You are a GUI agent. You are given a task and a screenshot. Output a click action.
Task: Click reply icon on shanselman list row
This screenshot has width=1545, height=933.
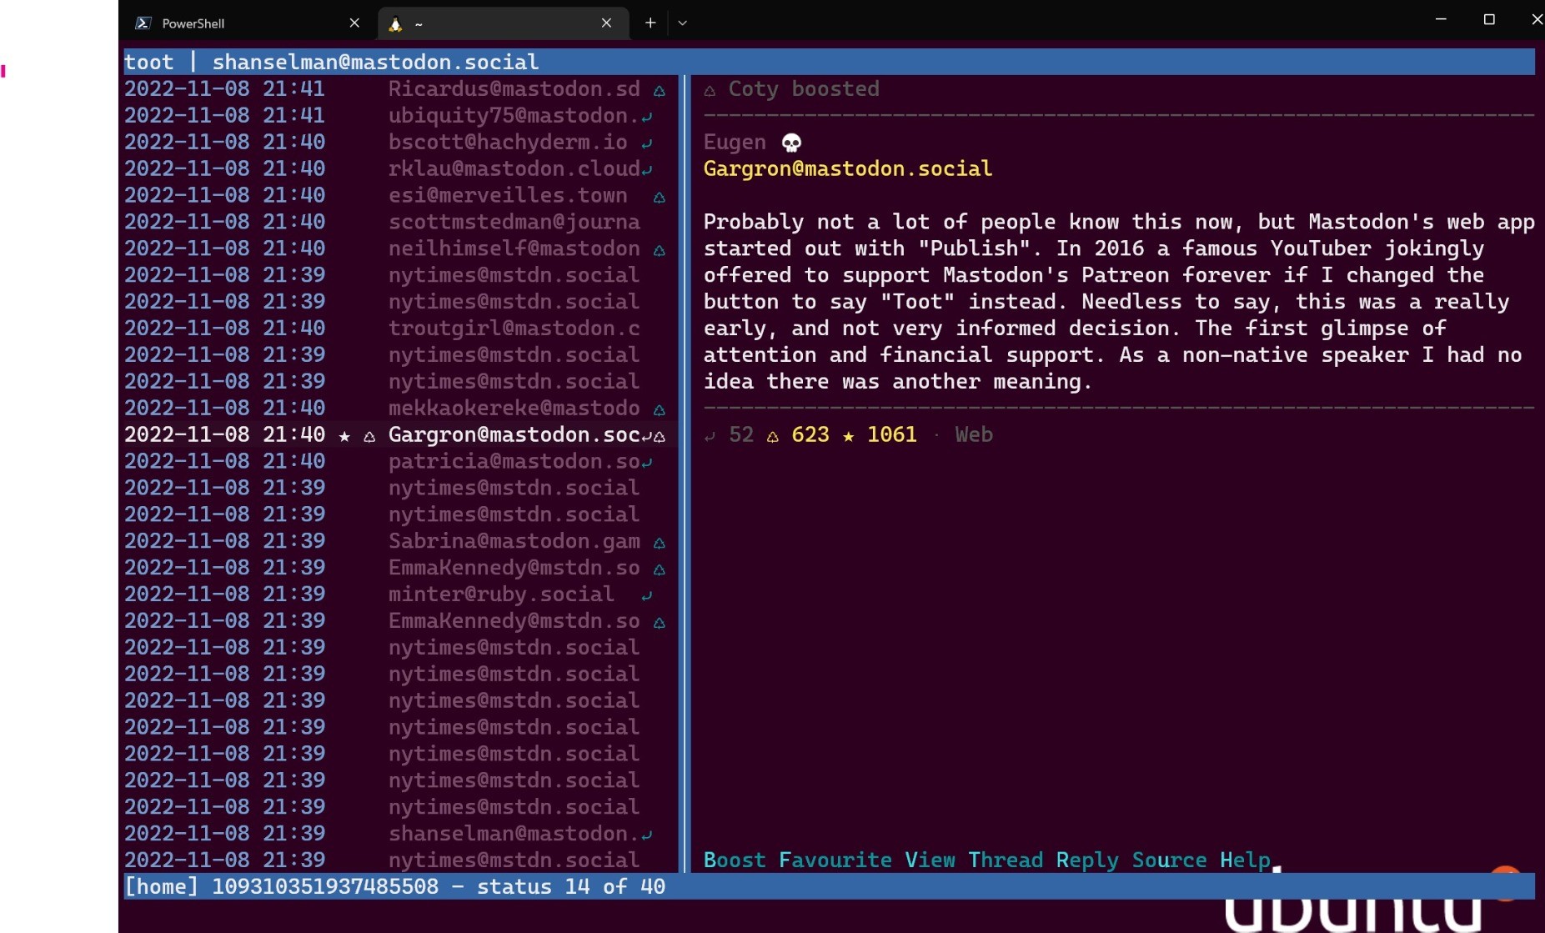[x=646, y=835]
